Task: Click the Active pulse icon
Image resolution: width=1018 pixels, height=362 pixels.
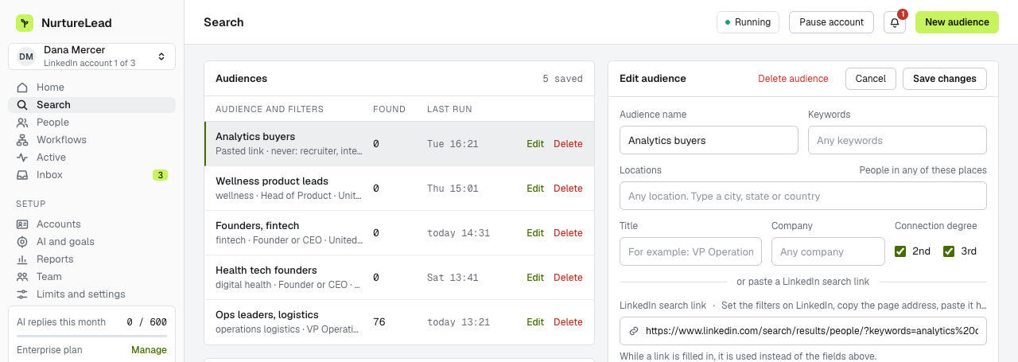Action: (x=22, y=158)
